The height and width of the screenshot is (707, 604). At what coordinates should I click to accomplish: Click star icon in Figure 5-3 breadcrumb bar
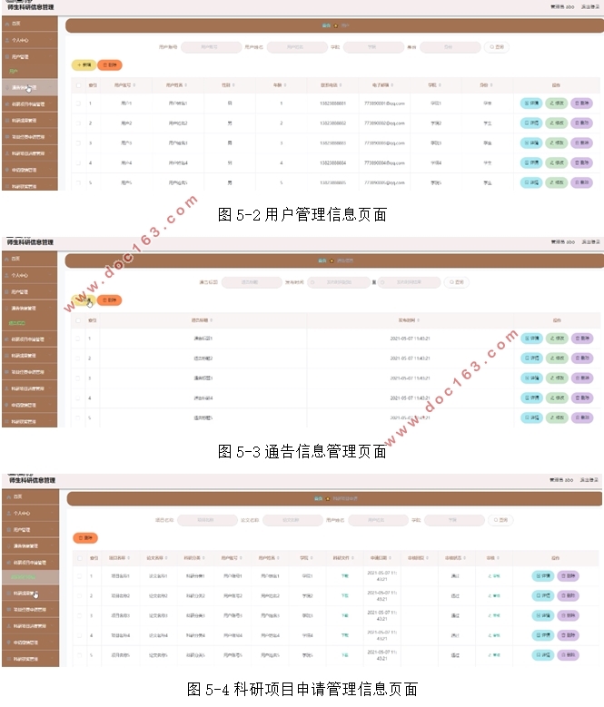(332, 260)
